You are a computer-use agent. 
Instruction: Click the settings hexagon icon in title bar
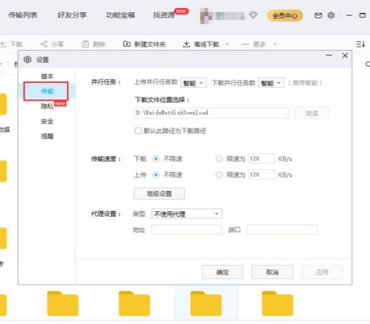(331, 15)
